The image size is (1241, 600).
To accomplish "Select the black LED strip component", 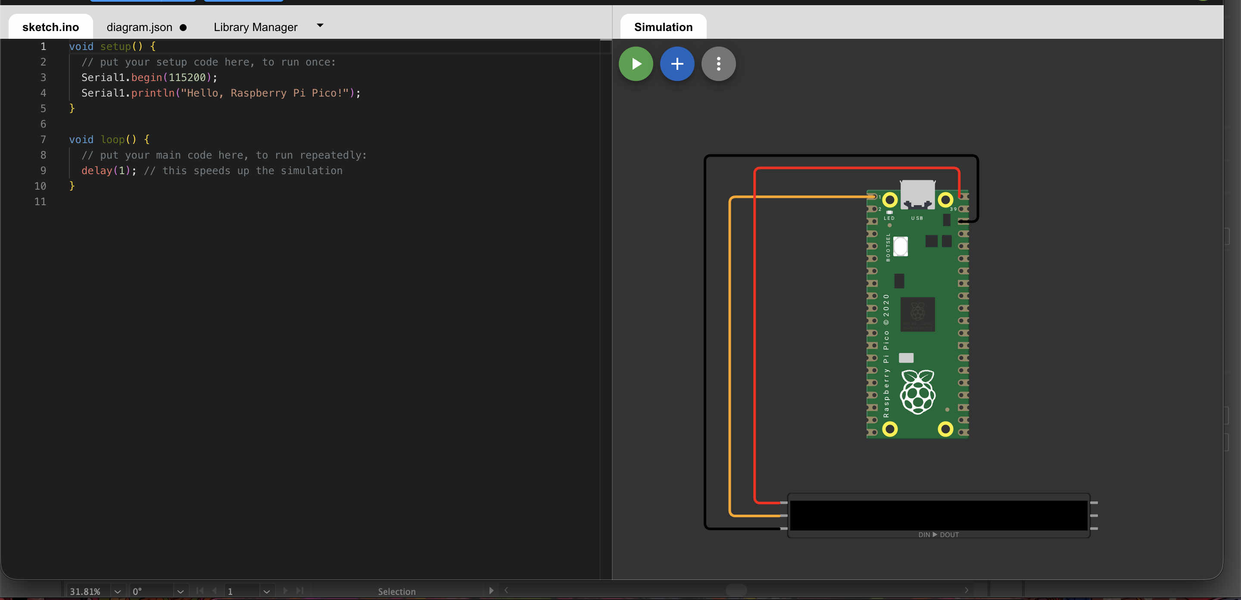I will click(938, 515).
